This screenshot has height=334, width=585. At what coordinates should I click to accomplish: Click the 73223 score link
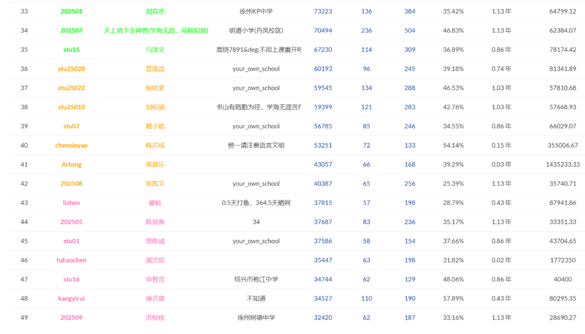pyautogui.click(x=323, y=11)
